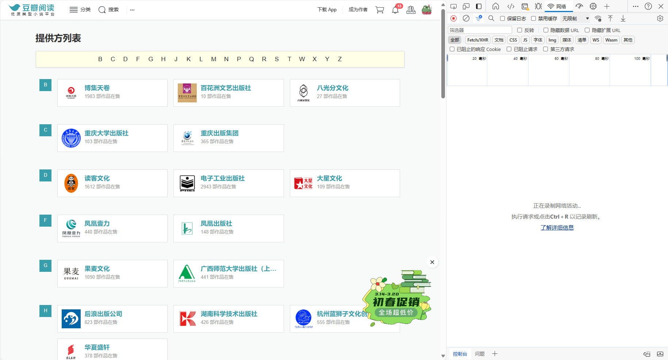Select the 网络 network tab
Viewport: 668px width, 360px height.
[558, 6]
